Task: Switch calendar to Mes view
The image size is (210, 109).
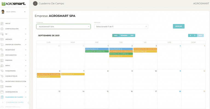Action: [x=116, y=35]
